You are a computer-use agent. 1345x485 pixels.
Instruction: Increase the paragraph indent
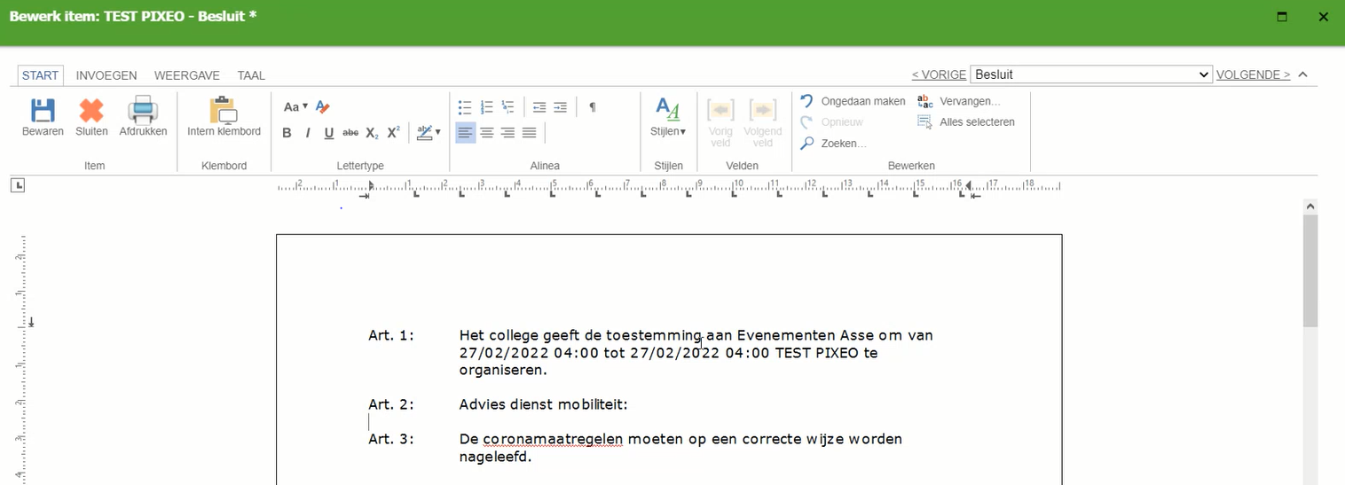(x=561, y=107)
